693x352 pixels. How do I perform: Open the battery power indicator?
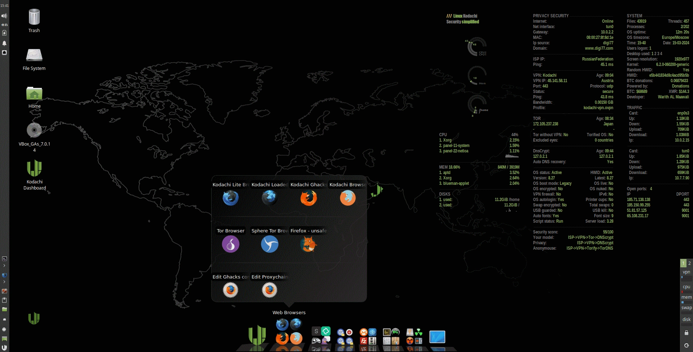coord(4,33)
